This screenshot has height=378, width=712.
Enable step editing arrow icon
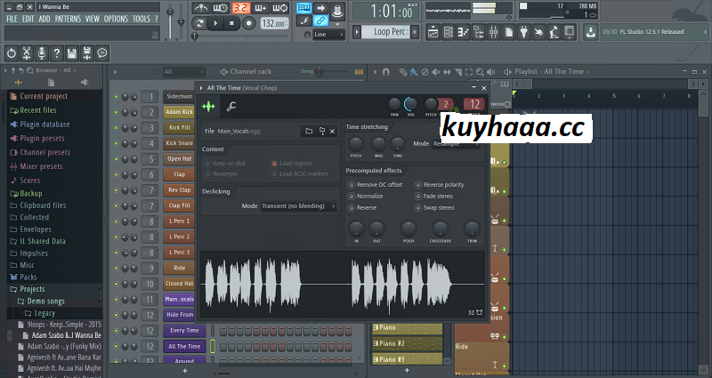point(320,8)
